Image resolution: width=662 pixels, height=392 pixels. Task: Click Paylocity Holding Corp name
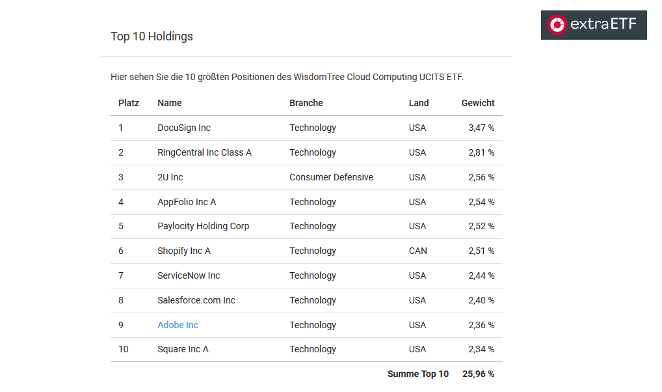[x=204, y=226]
